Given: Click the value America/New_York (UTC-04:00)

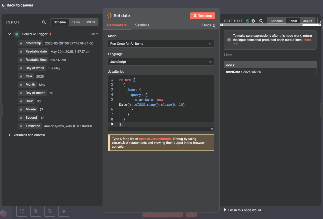Looking at the screenshot, I should tap(68, 126).
